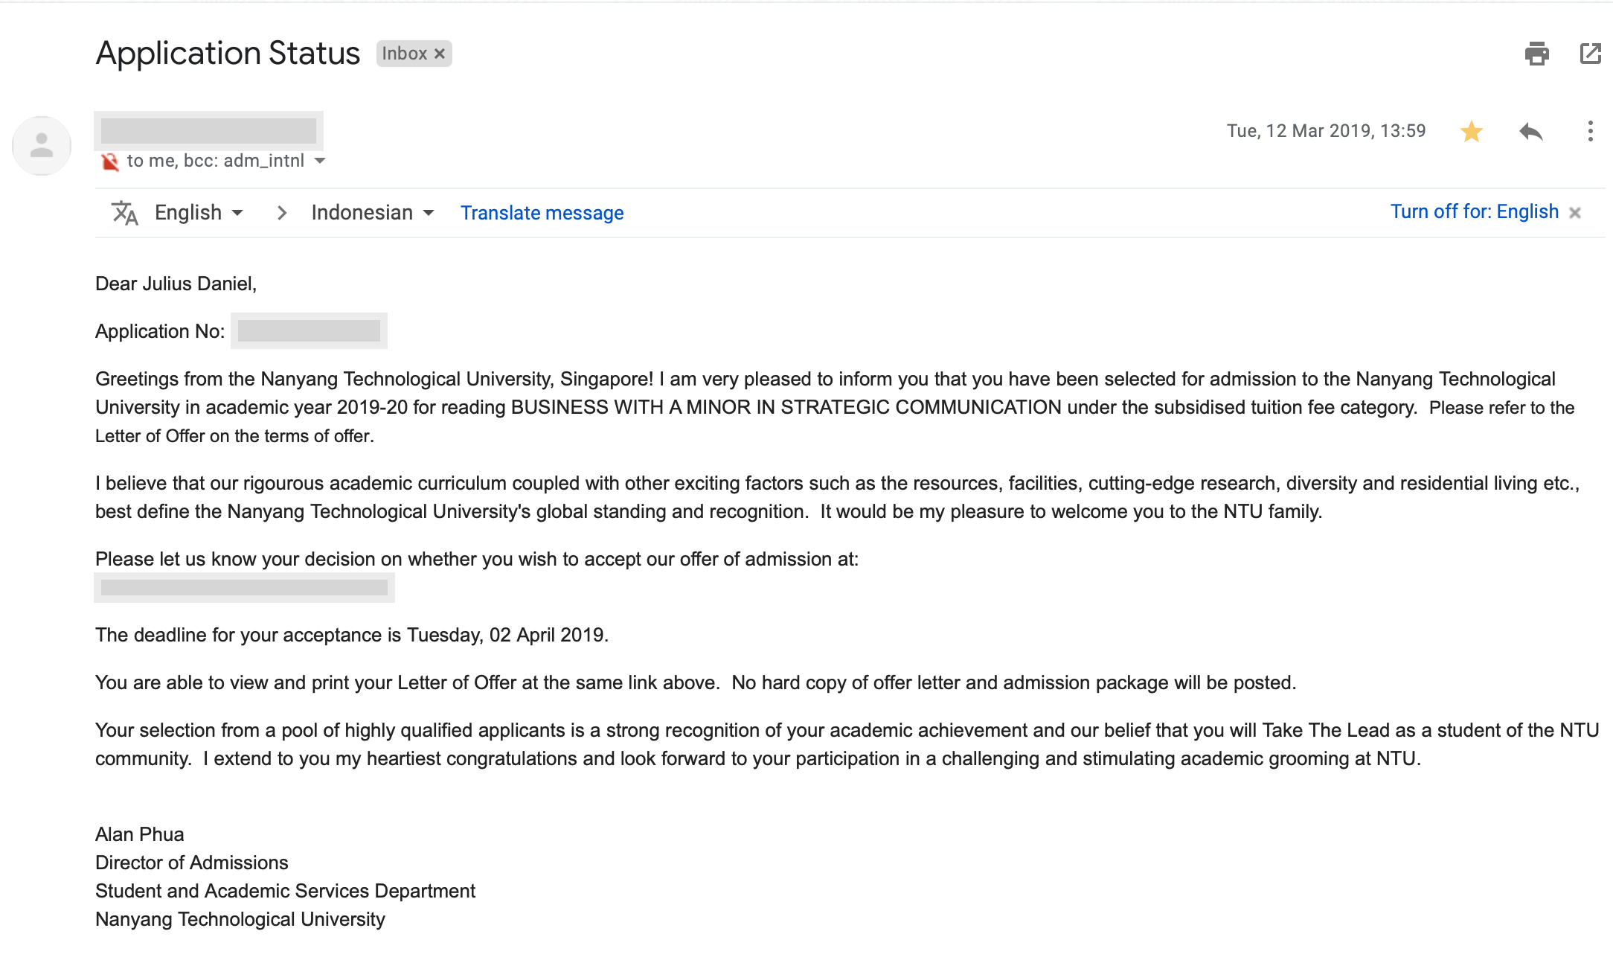Screen dimensions: 1613x966
Task: Click the sender's profile avatar
Action: point(42,145)
